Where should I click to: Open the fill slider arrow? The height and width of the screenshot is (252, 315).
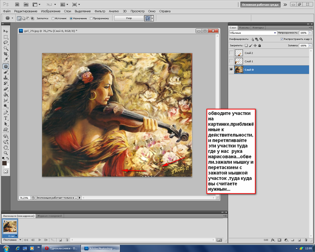coord(310,46)
